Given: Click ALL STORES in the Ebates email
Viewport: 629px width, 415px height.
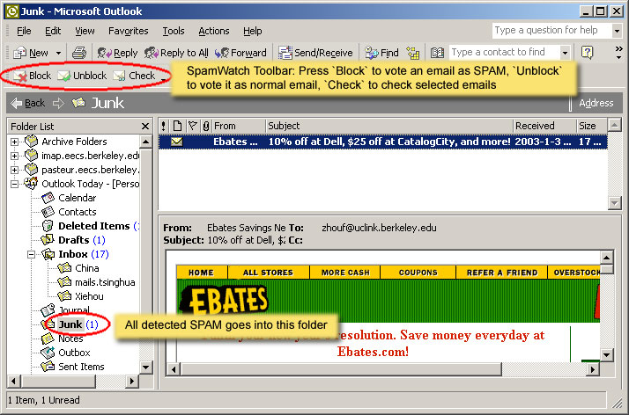Looking at the screenshot, I should 268,273.
